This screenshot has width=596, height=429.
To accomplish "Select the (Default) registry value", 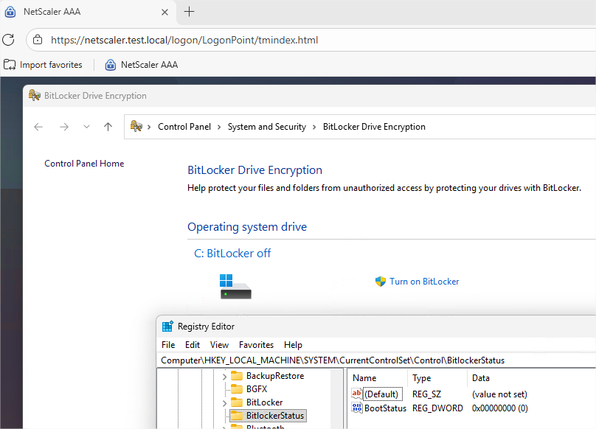I will point(381,394).
